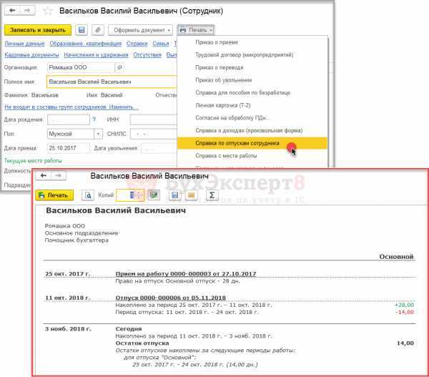Go back using report window left arrow
This screenshot has height=377, width=429.
pyautogui.click(x=44, y=175)
